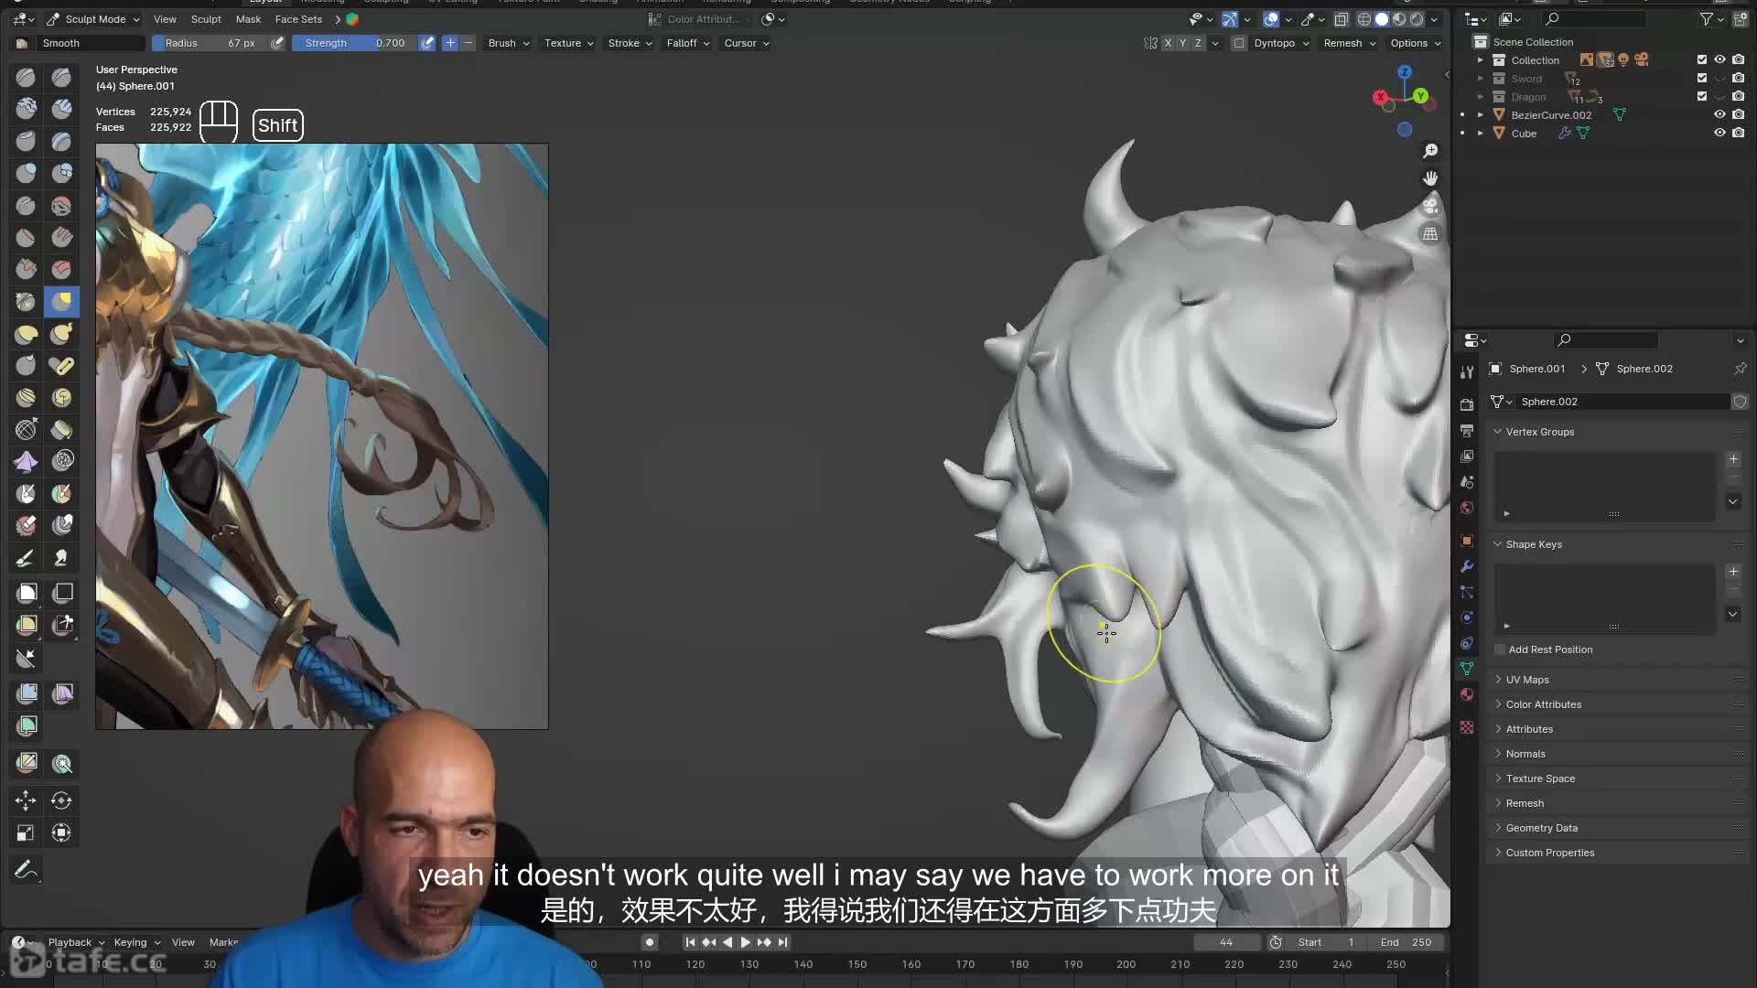Select the Annotate tool
This screenshot has width=1757, height=988.
tap(26, 869)
